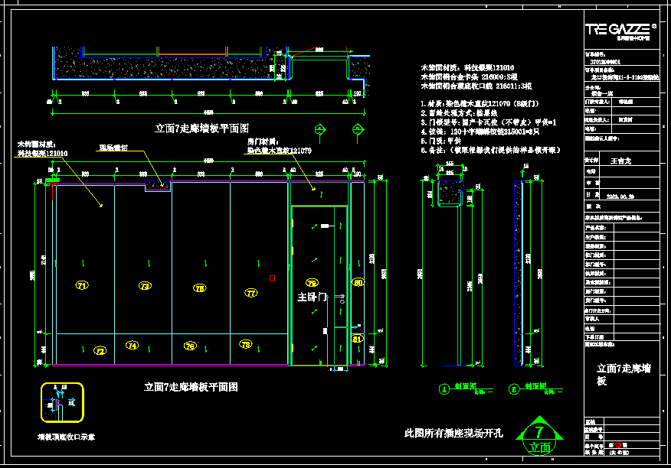Viewport: 671px width, 468px height.
Task: Select designer name 王吉龙 in title block
Action: tap(621, 161)
